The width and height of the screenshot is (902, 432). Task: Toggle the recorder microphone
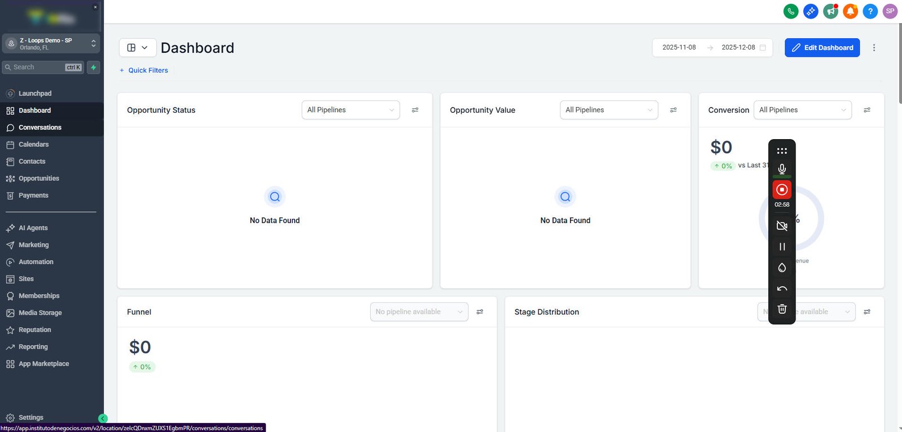pos(782,169)
